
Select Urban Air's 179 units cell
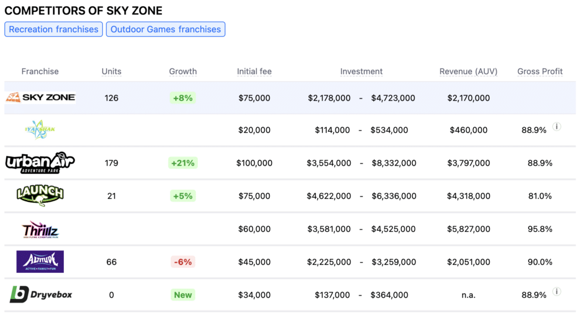point(111,163)
